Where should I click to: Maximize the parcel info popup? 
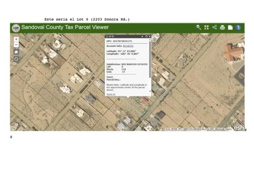click(x=146, y=36)
